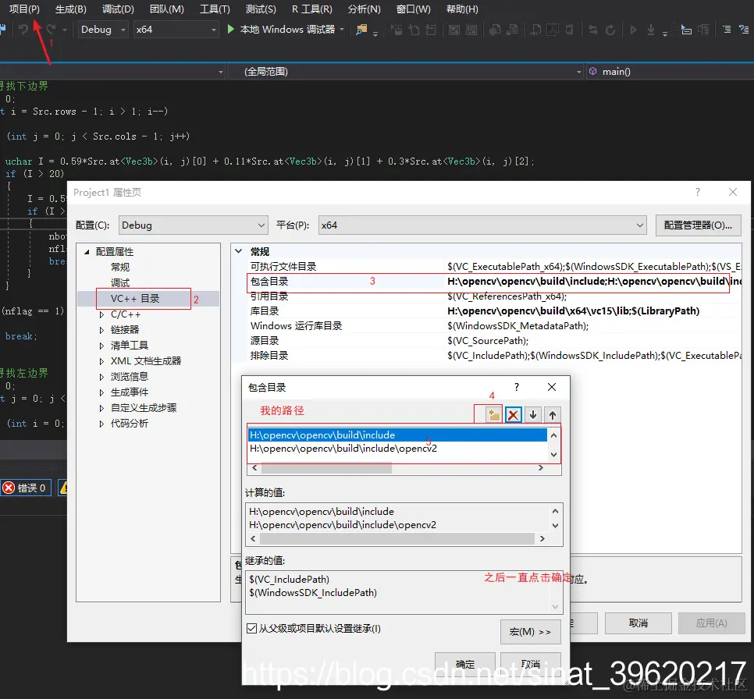
Task: Open the 项目(P) menu
Action: point(24,9)
